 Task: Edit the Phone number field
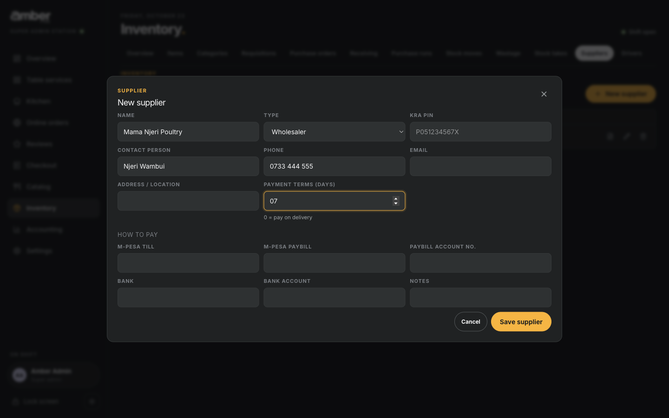334,166
